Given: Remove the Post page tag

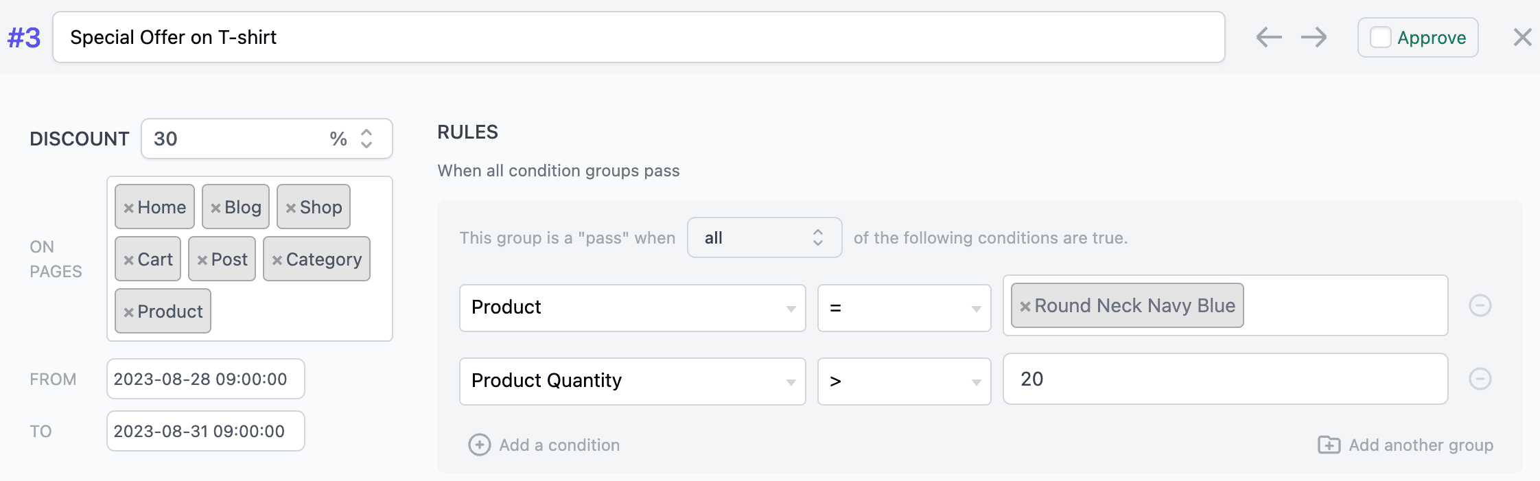Looking at the screenshot, I should tap(204, 259).
